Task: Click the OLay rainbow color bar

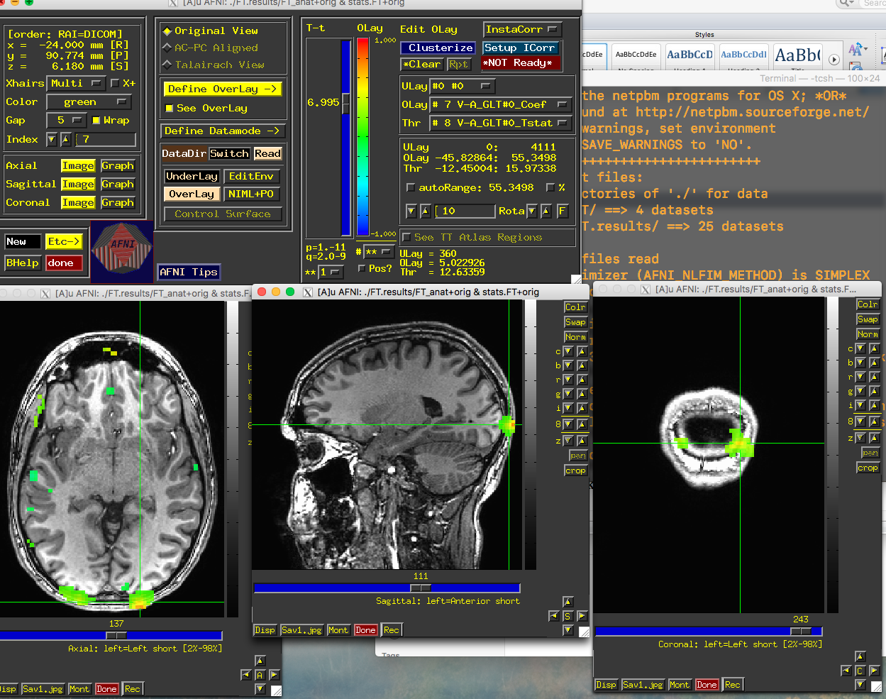Action: click(x=362, y=137)
